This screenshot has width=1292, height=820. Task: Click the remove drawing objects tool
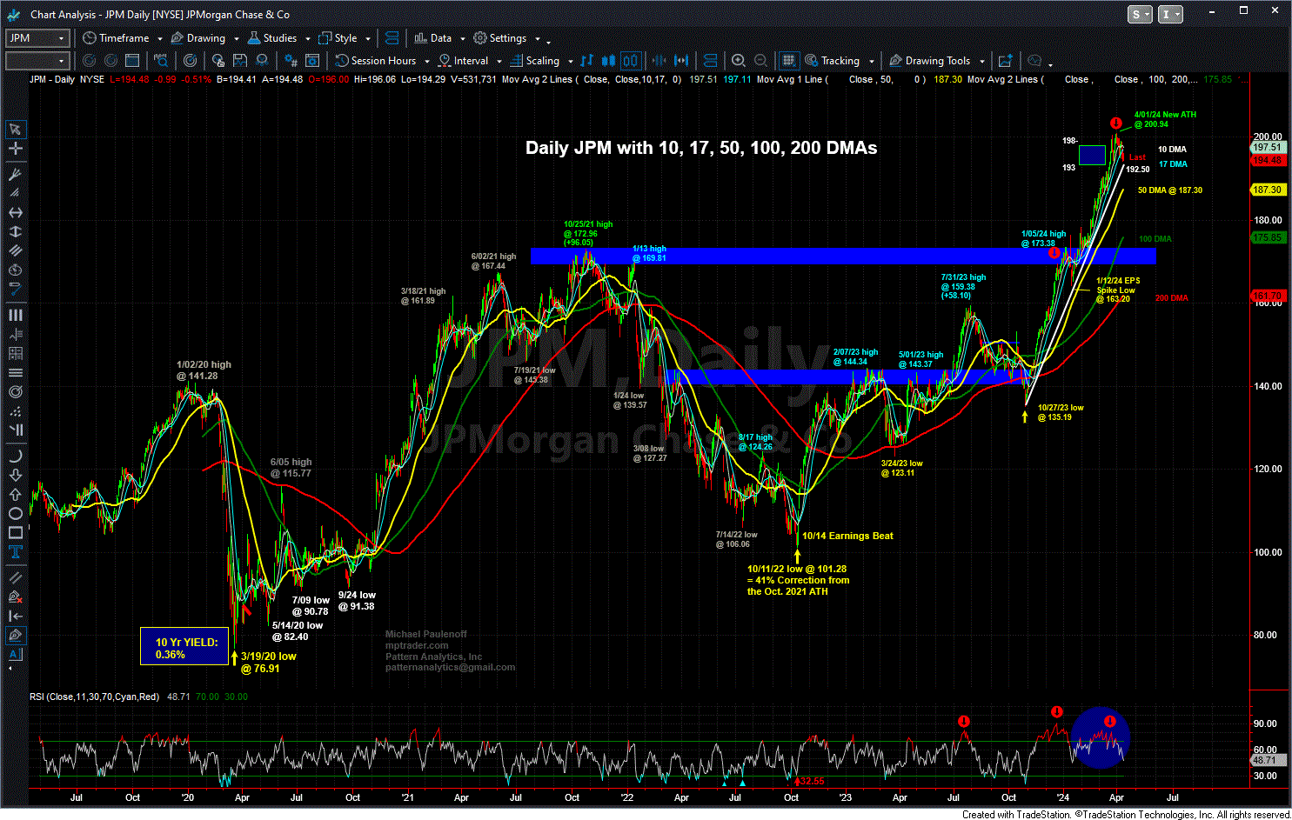coord(15,597)
